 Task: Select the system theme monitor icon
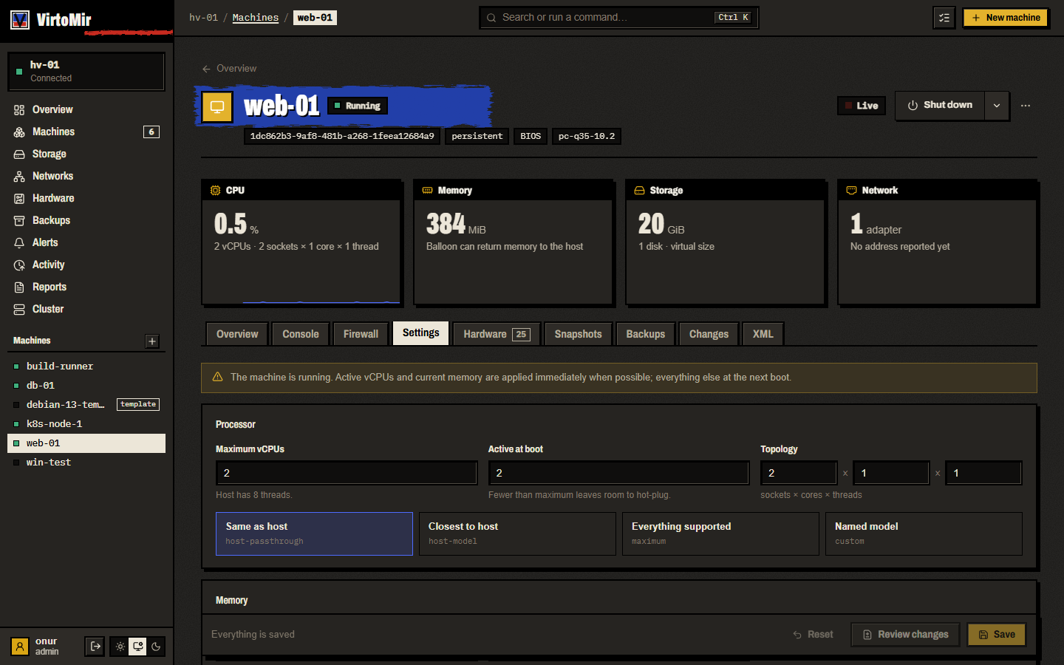click(x=138, y=647)
